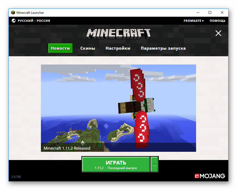Maximize the Minecraft Launcher window
Image resolution: width=237 pixels, height=190 pixels.
[x=210, y=12]
